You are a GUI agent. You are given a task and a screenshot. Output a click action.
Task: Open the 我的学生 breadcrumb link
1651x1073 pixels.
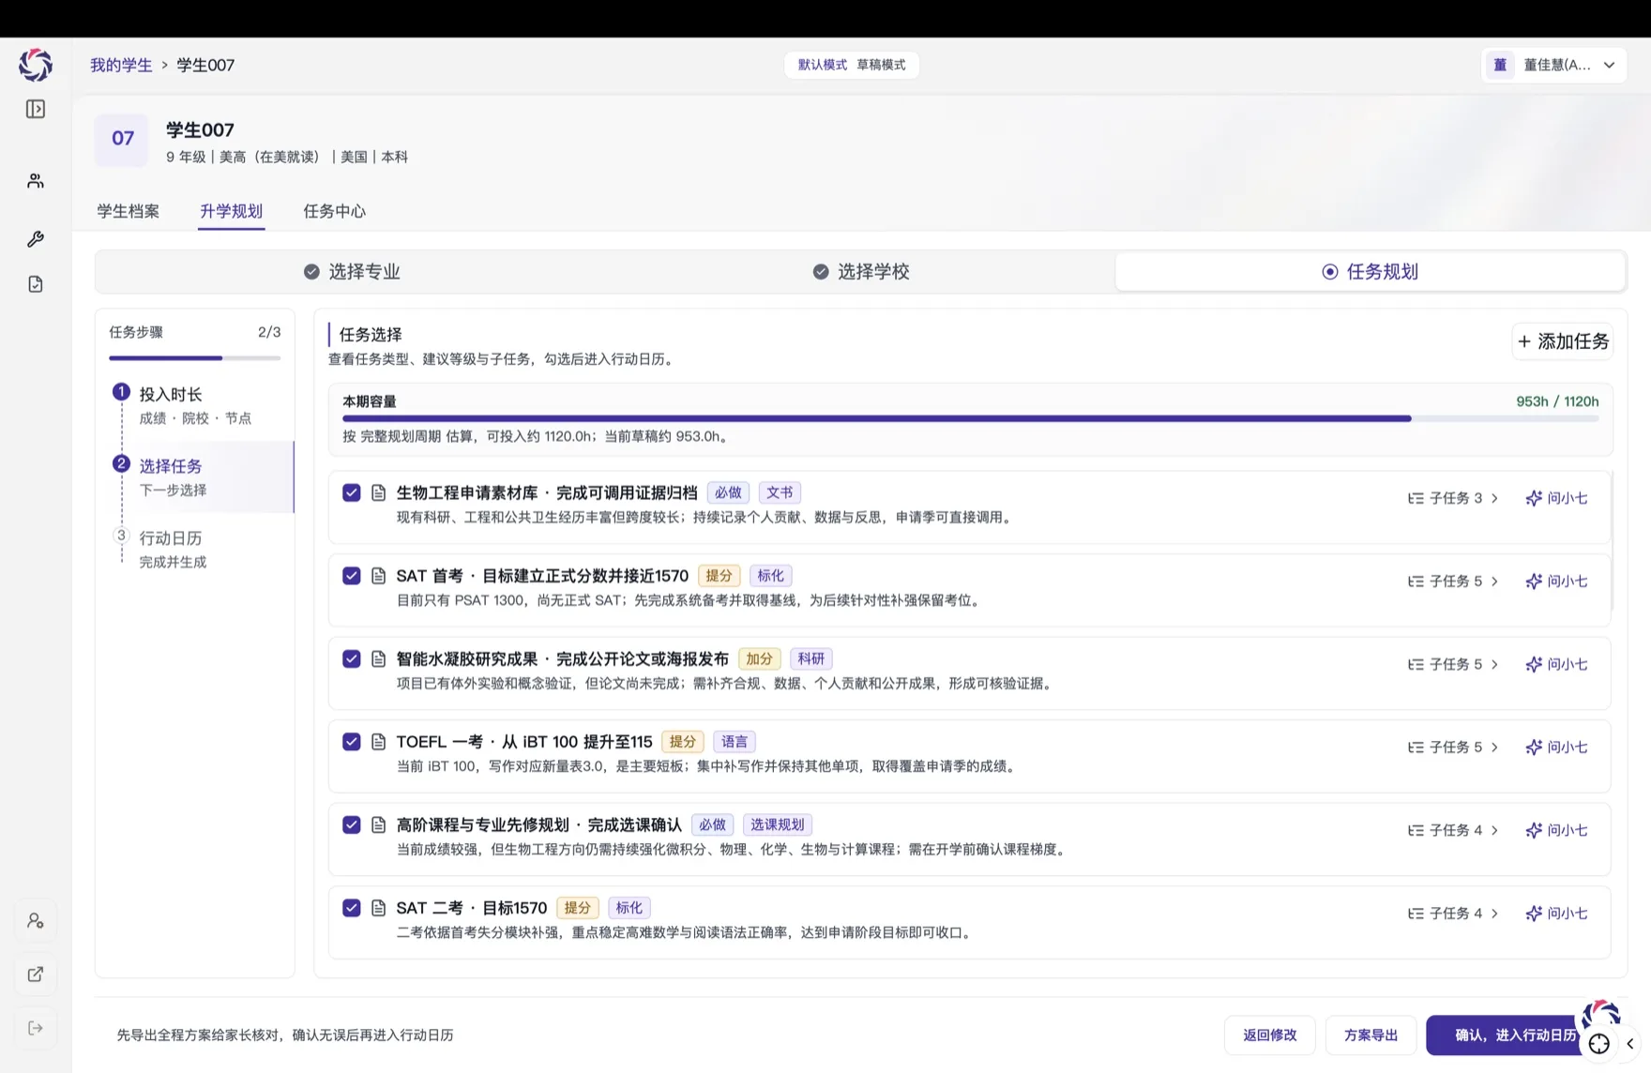[x=121, y=65]
